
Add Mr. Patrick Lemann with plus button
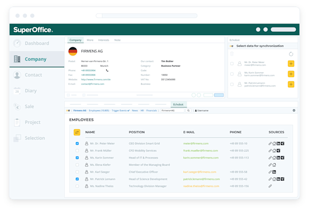coord(291,84)
